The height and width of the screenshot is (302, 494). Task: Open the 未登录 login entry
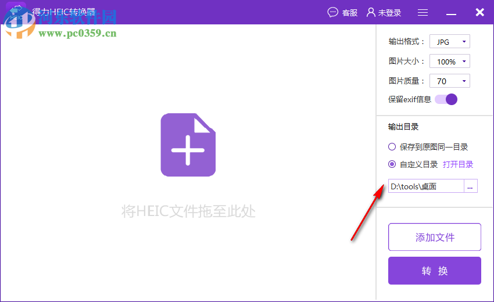point(389,13)
